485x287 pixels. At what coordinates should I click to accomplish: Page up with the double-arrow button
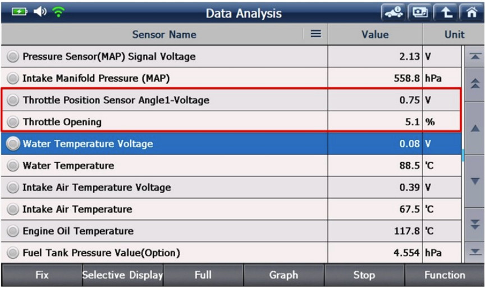(x=474, y=84)
